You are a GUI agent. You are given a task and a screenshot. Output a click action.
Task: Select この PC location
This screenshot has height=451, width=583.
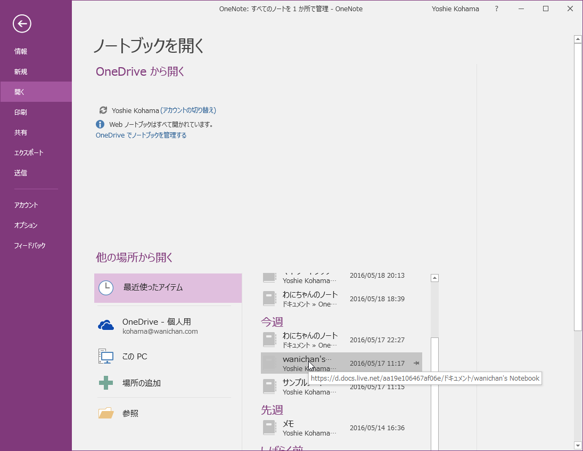(168, 357)
